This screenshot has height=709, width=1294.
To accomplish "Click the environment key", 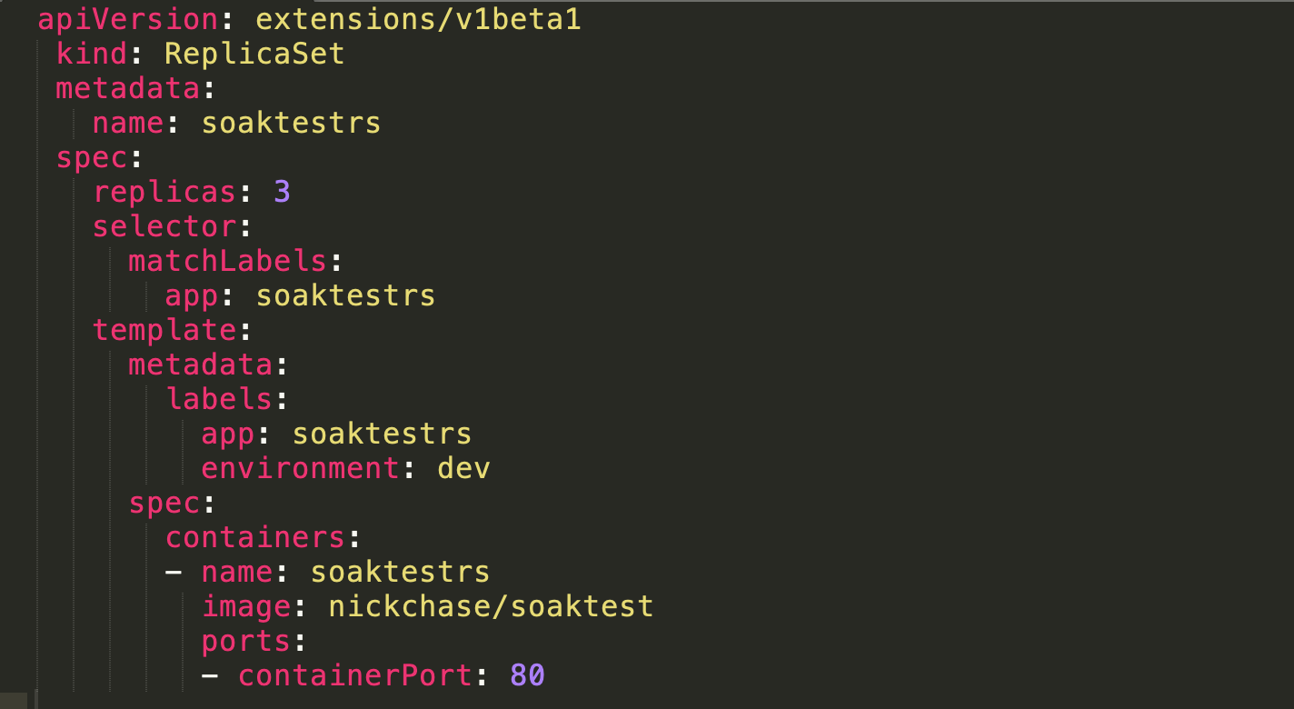I will (x=300, y=468).
